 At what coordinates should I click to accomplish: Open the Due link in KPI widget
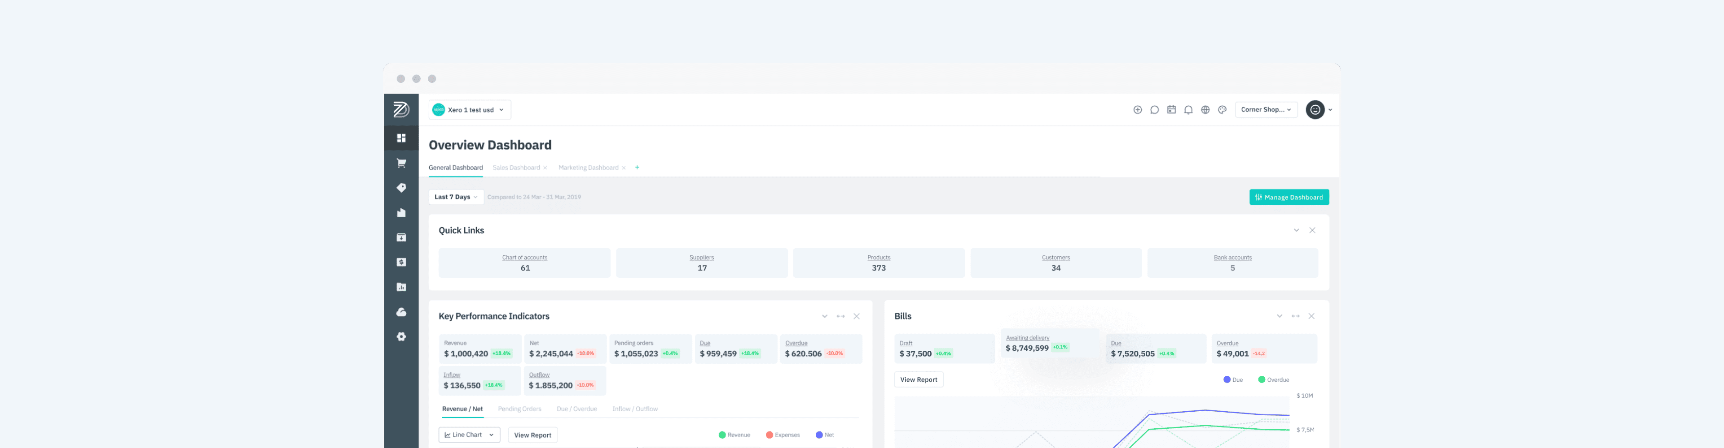704,343
